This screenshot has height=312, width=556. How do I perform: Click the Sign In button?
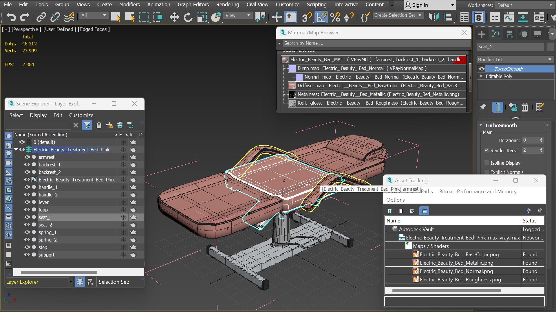click(429, 5)
